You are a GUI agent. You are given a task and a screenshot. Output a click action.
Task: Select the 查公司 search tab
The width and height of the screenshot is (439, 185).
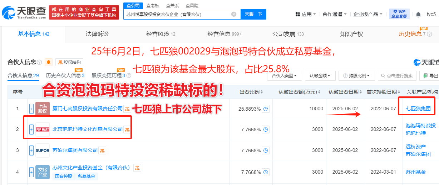[x=133, y=5]
